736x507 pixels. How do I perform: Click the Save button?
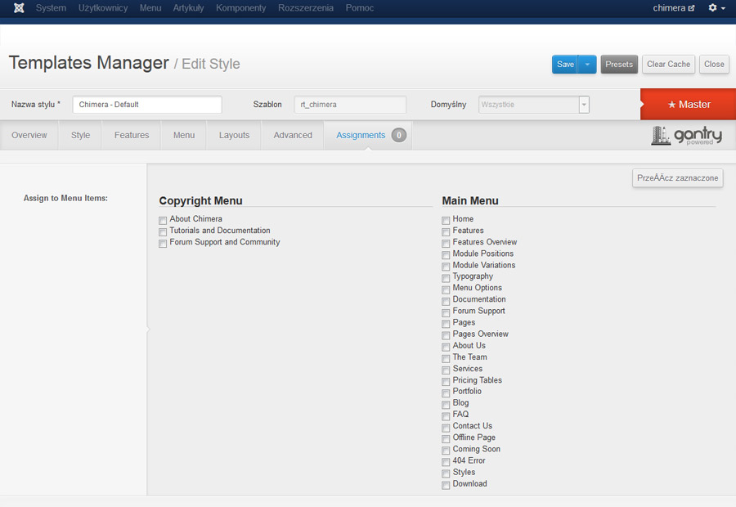(x=565, y=65)
